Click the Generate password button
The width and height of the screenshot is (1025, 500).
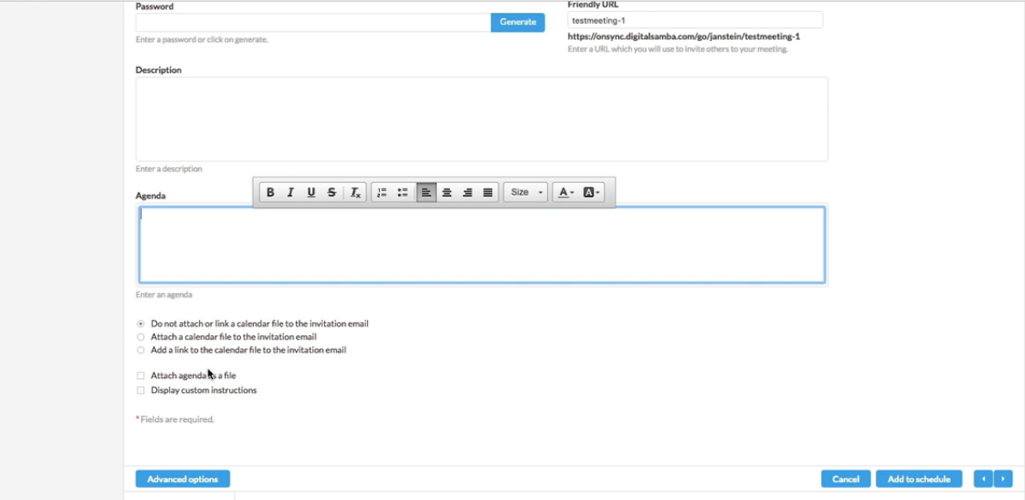[518, 21]
